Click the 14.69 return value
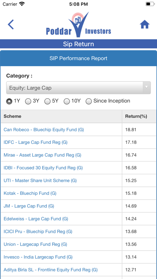157x279 pixels. [x=131, y=206]
